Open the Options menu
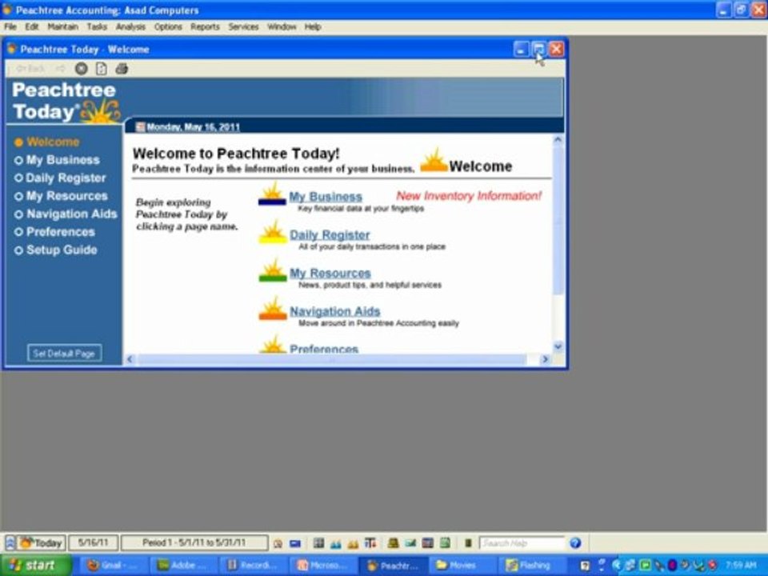The width and height of the screenshot is (768, 576). coord(168,27)
